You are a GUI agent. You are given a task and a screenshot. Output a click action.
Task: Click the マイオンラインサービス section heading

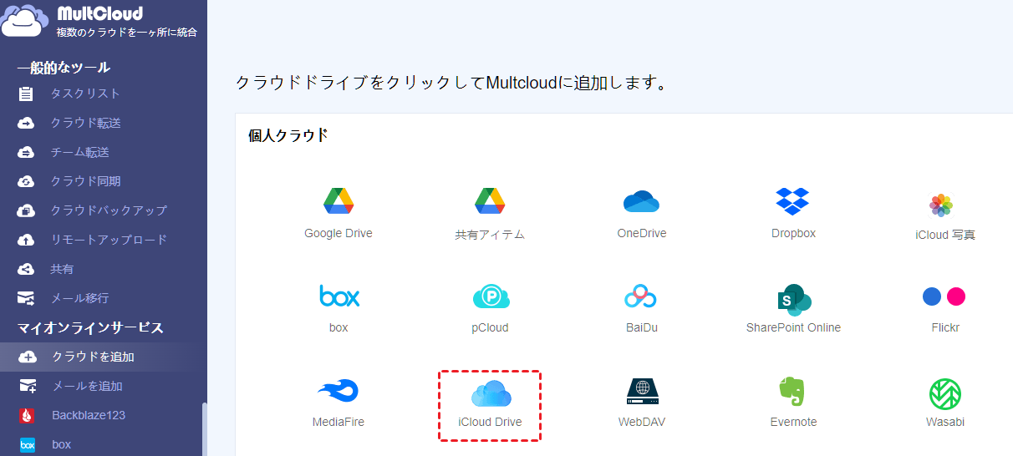pyautogui.click(x=90, y=327)
